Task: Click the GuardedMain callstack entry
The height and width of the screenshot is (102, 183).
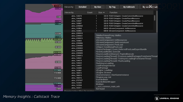Action: [x=102, y=80]
